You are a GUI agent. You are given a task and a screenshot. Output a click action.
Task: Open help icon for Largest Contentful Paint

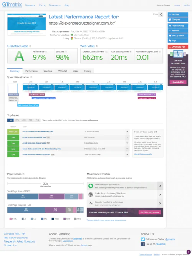[x=106, y=51]
